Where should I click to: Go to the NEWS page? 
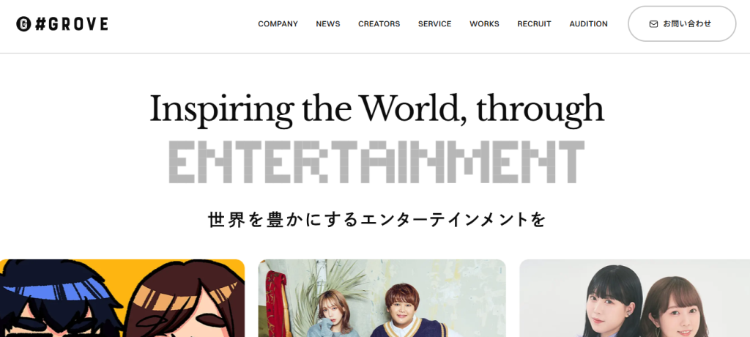[328, 24]
